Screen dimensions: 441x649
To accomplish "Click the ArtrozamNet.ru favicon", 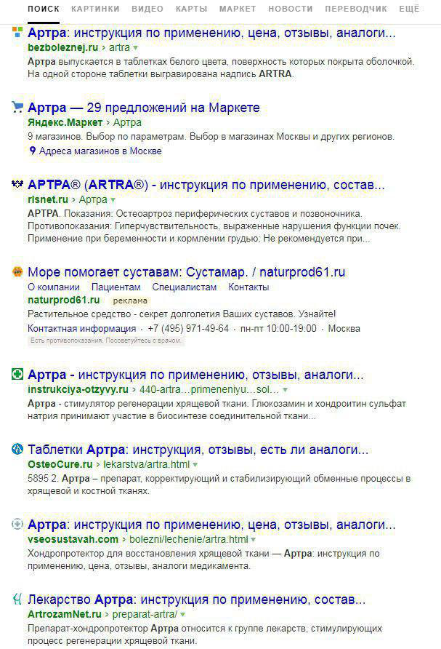I will (x=17, y=599).
